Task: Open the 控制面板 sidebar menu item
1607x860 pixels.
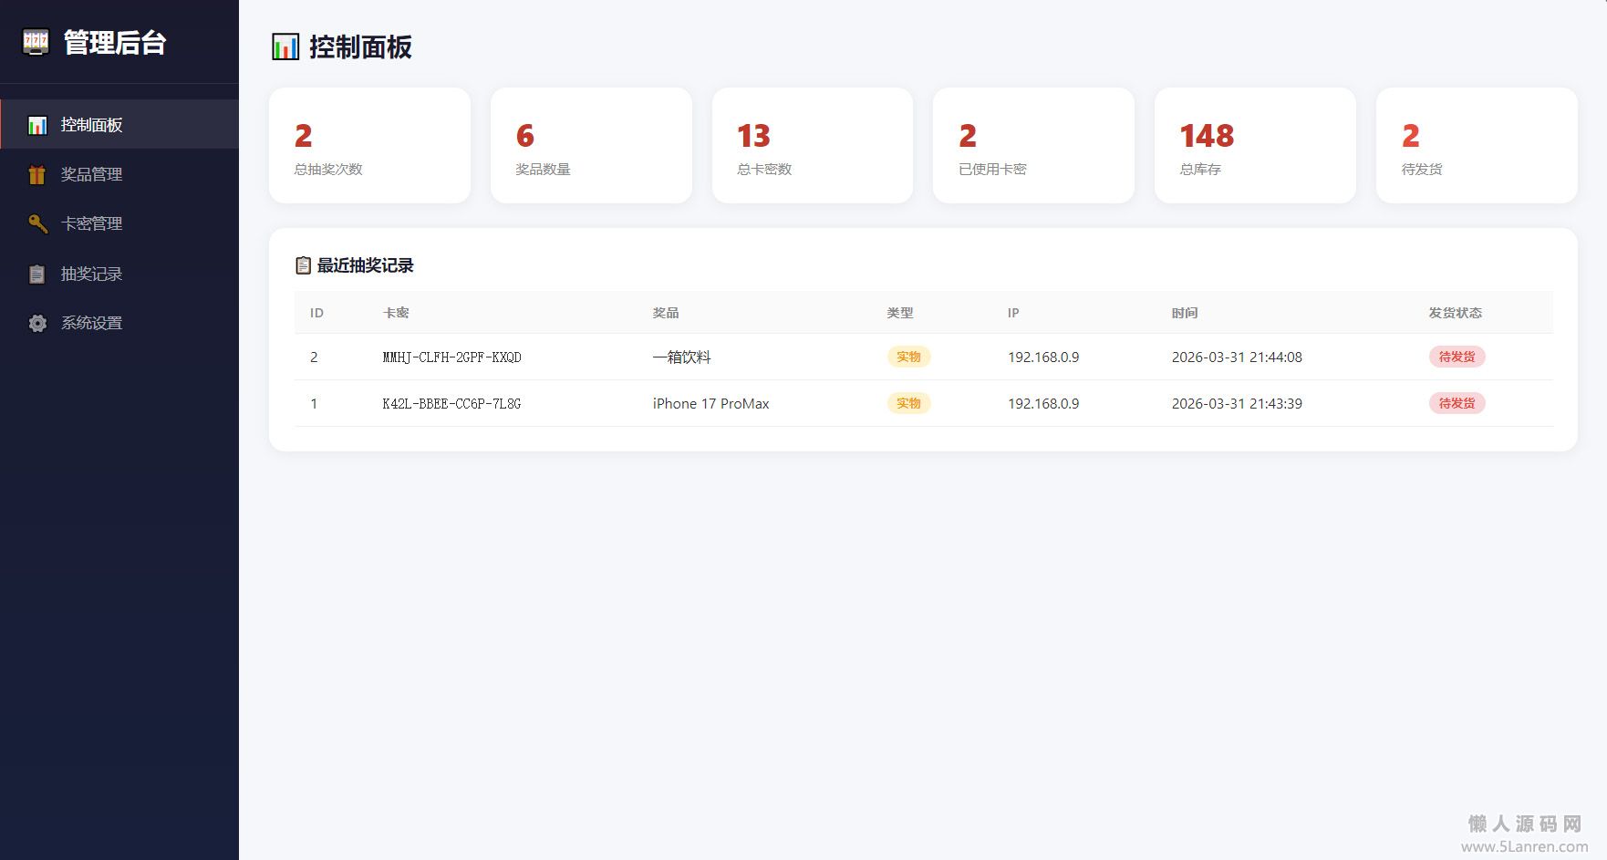Action: [x=119, y=125]
